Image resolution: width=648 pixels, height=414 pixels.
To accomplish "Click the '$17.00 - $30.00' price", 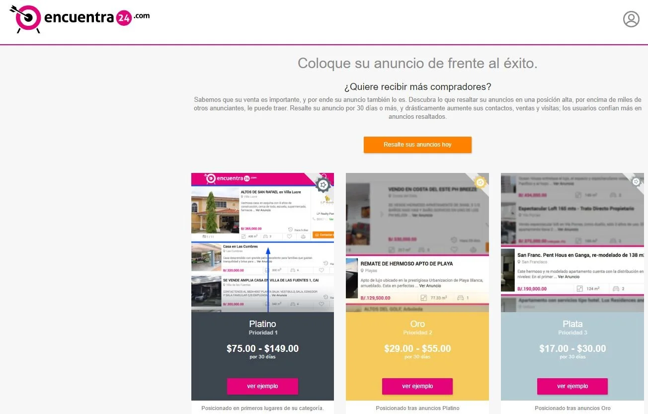I will (572, 348).
